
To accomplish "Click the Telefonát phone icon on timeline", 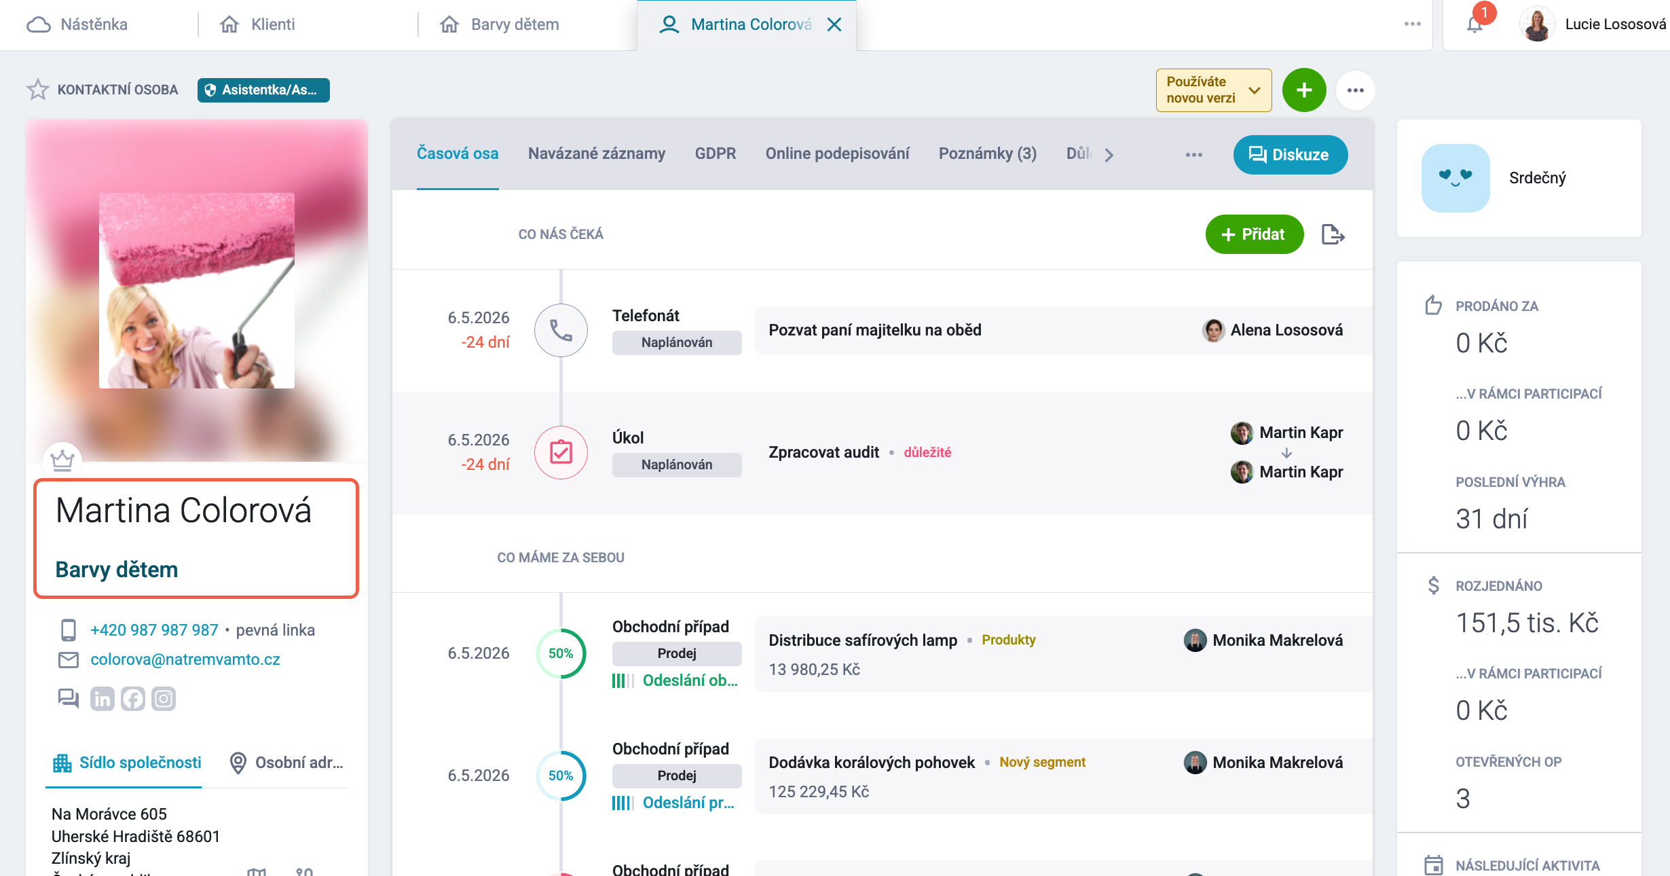I will [x=561, y=330].
